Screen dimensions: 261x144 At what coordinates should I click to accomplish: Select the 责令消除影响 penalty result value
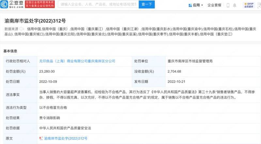(x=50, y=118)
